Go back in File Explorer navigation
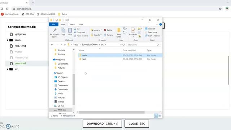Viewport: 231px width, 130px height. click(x=52, y=44)
